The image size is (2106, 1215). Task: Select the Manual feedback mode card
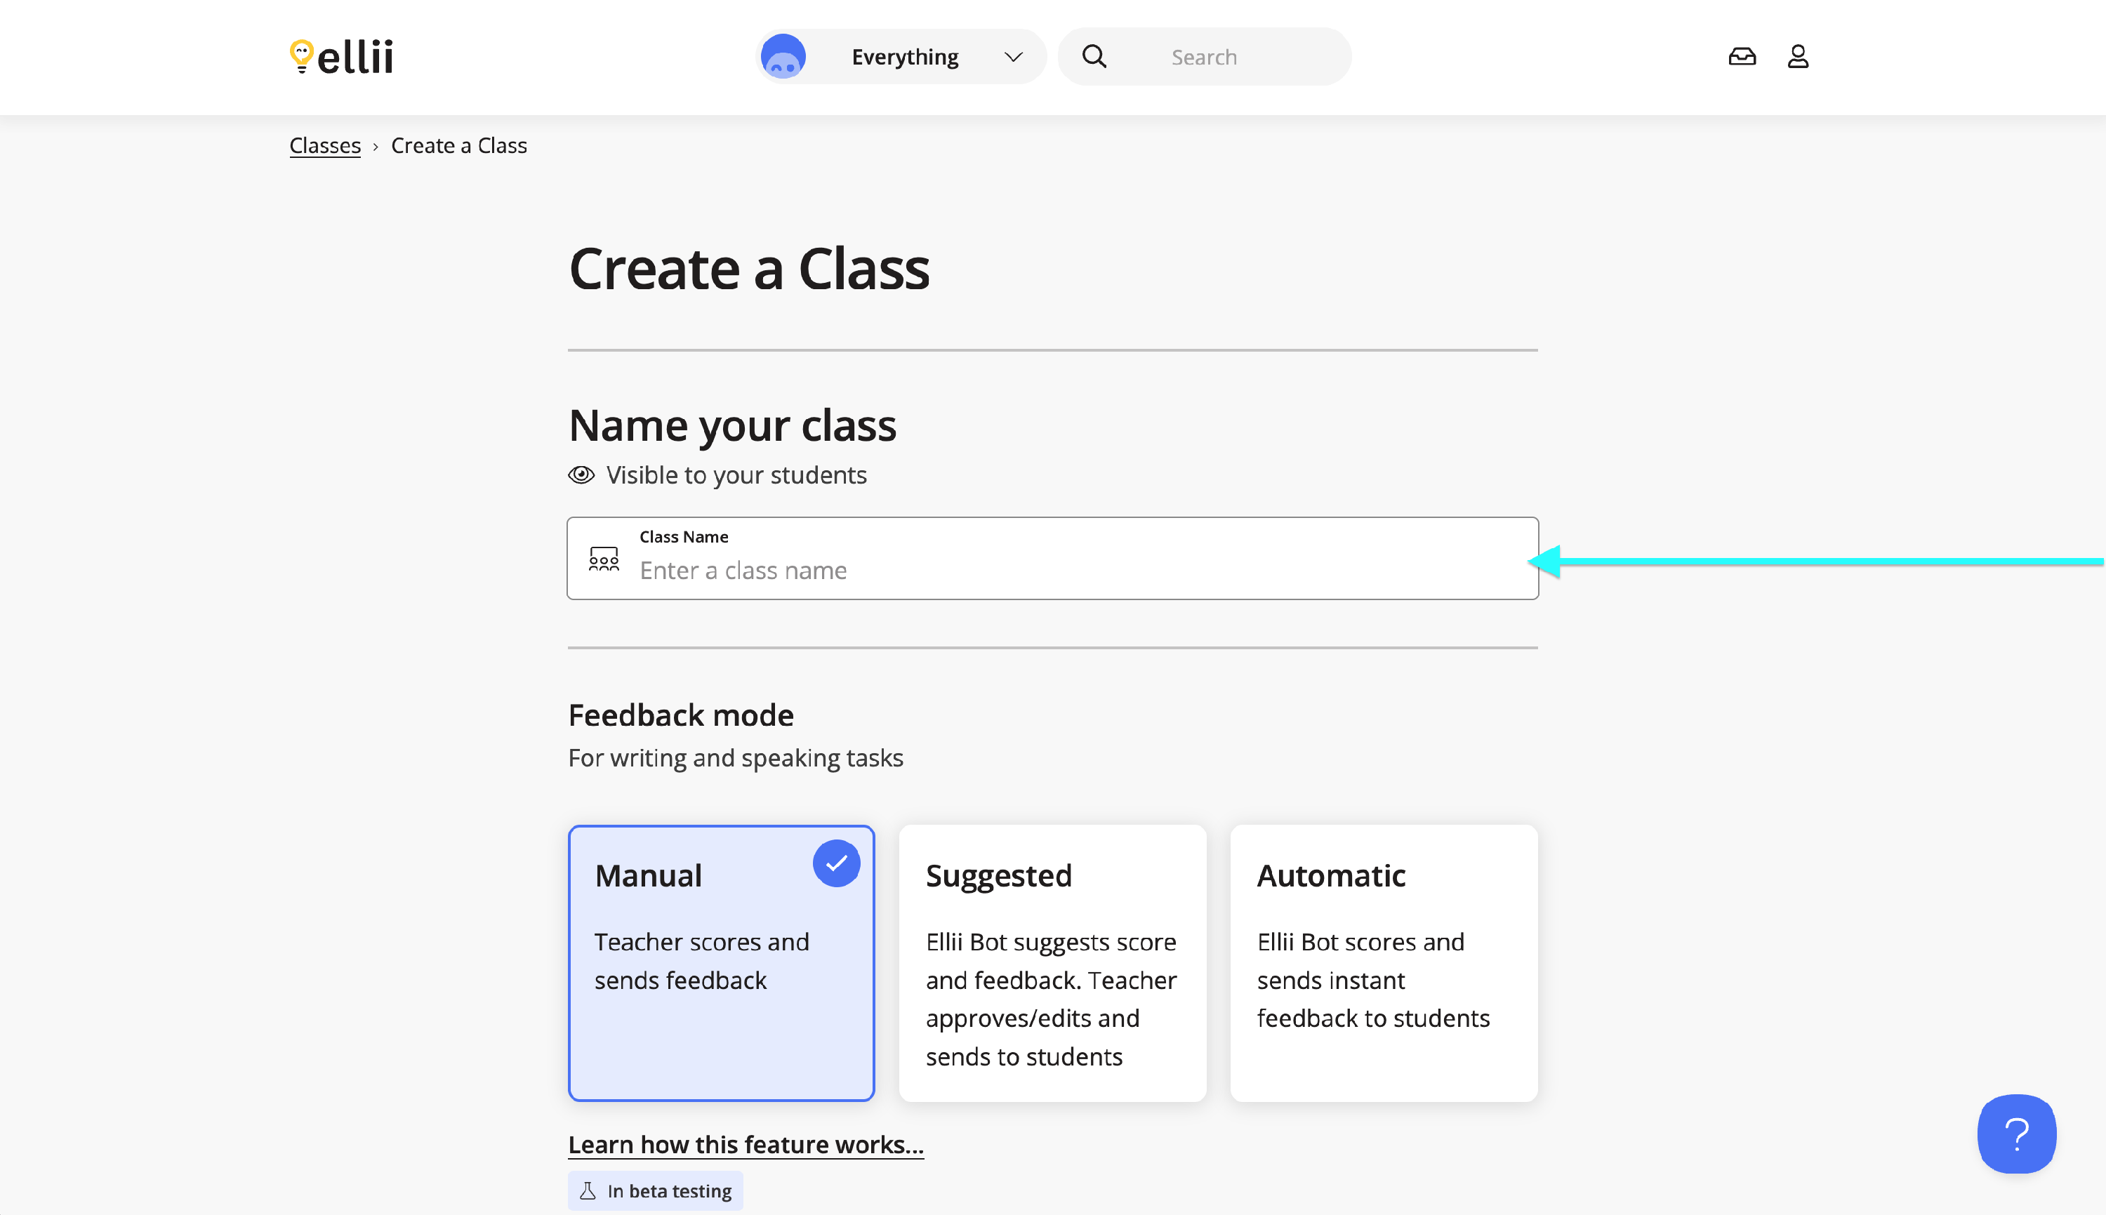pos(721,963)
